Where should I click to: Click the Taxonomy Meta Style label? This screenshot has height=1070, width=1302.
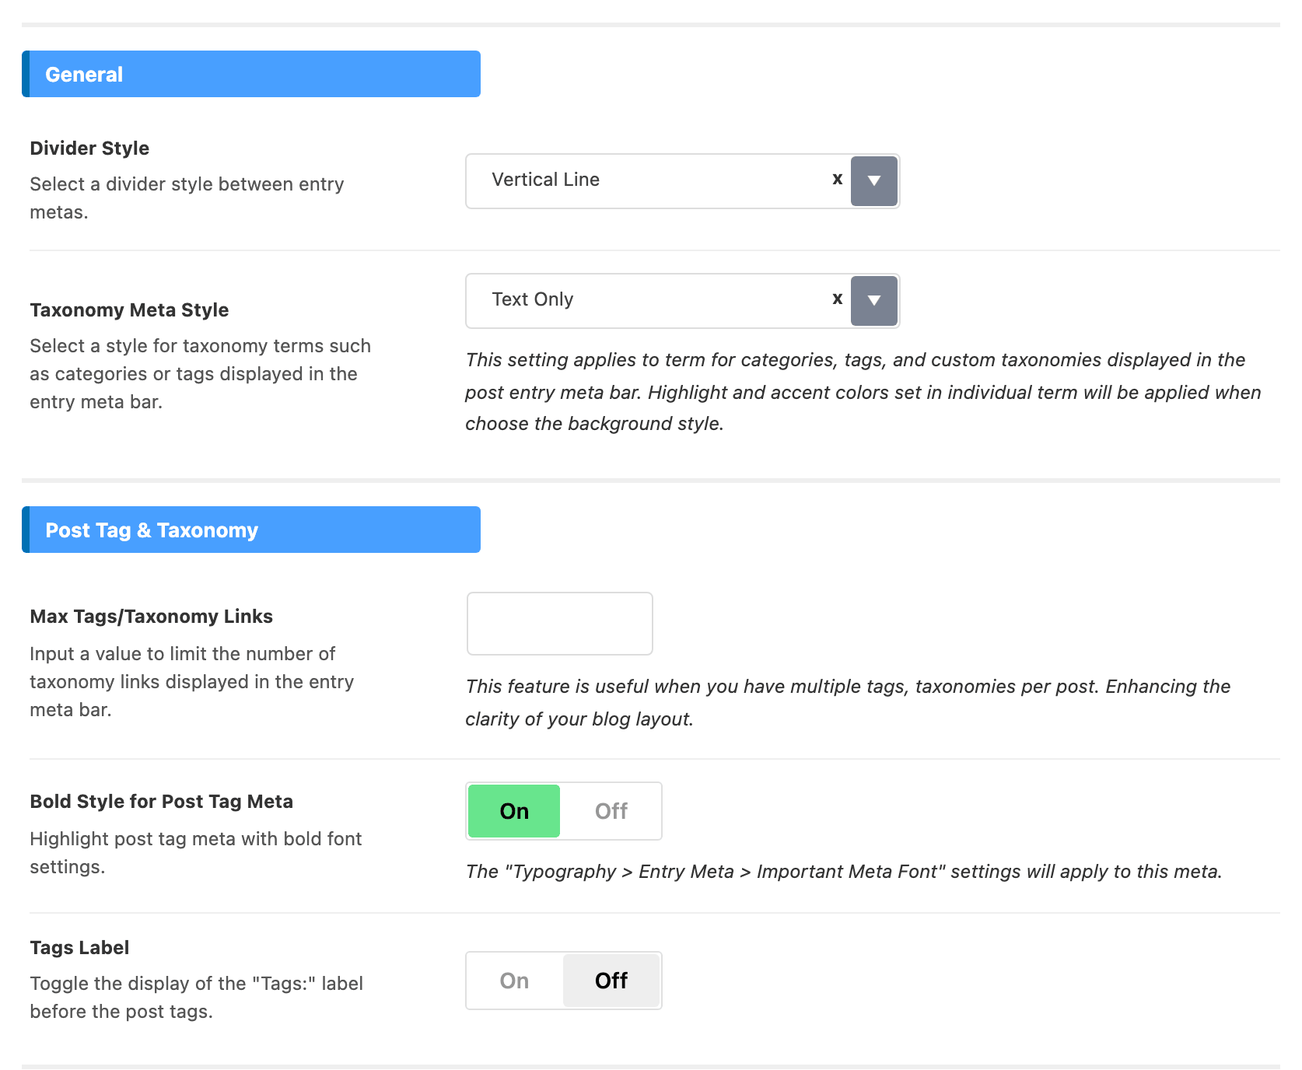129,309
